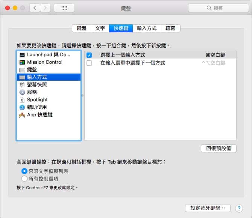
Task: Click the Launchpad icon in the category list
Action: point(22,55)
